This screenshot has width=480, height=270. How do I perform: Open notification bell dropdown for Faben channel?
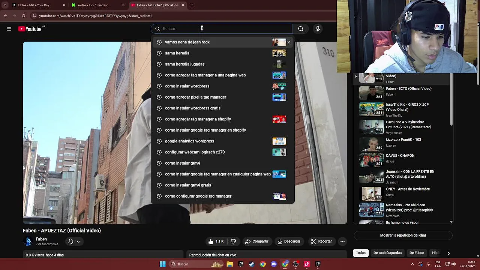pos(74,241)
